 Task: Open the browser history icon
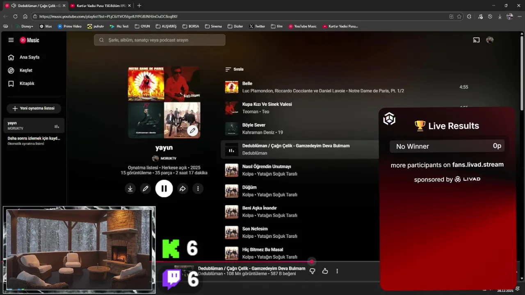[x=490, y=16]
